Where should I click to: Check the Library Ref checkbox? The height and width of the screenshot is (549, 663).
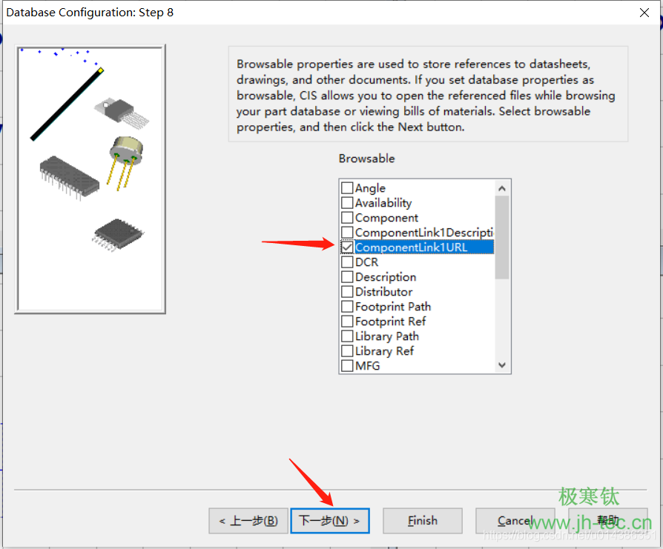[x=347, y=351]
